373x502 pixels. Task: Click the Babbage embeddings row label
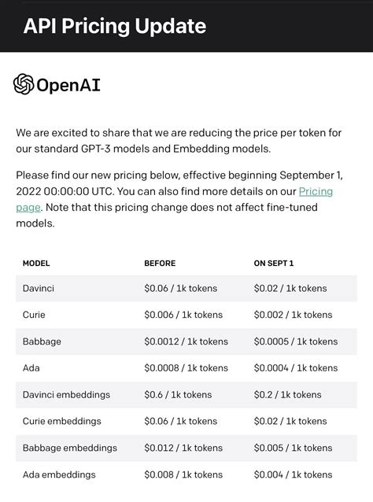[x=70, y=448]
